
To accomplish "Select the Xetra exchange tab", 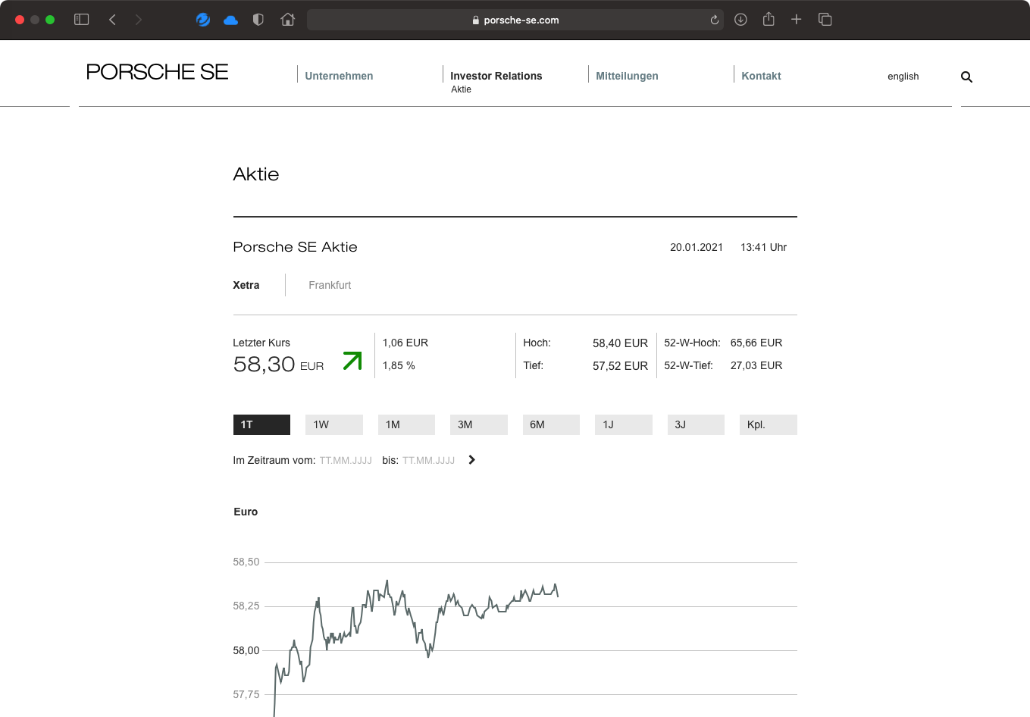I will [246, 285].
